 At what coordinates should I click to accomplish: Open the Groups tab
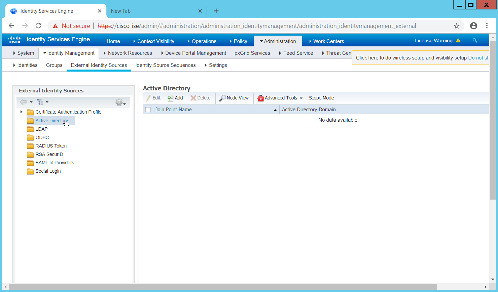(54, 65)
